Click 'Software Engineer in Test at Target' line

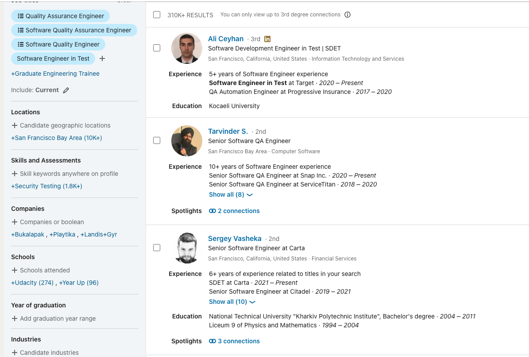[x=286, y=83]
